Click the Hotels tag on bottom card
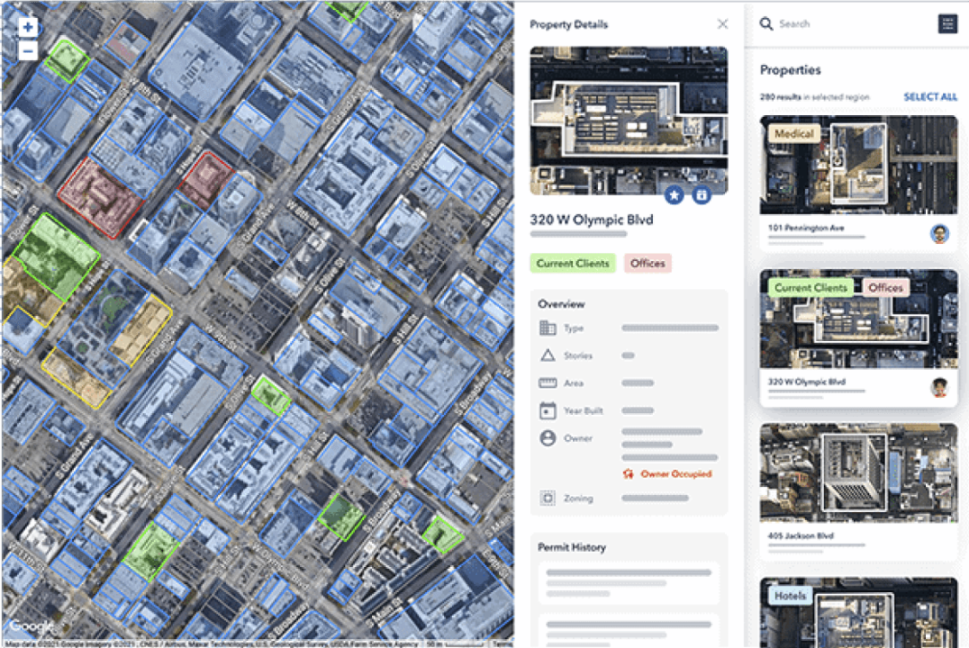The height and width of the screenshot is (648, 969). 789,596
